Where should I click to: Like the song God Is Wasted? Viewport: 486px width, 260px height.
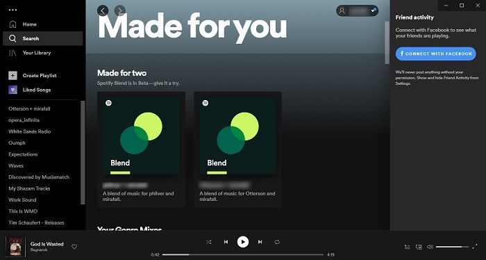tap(74, 247)
